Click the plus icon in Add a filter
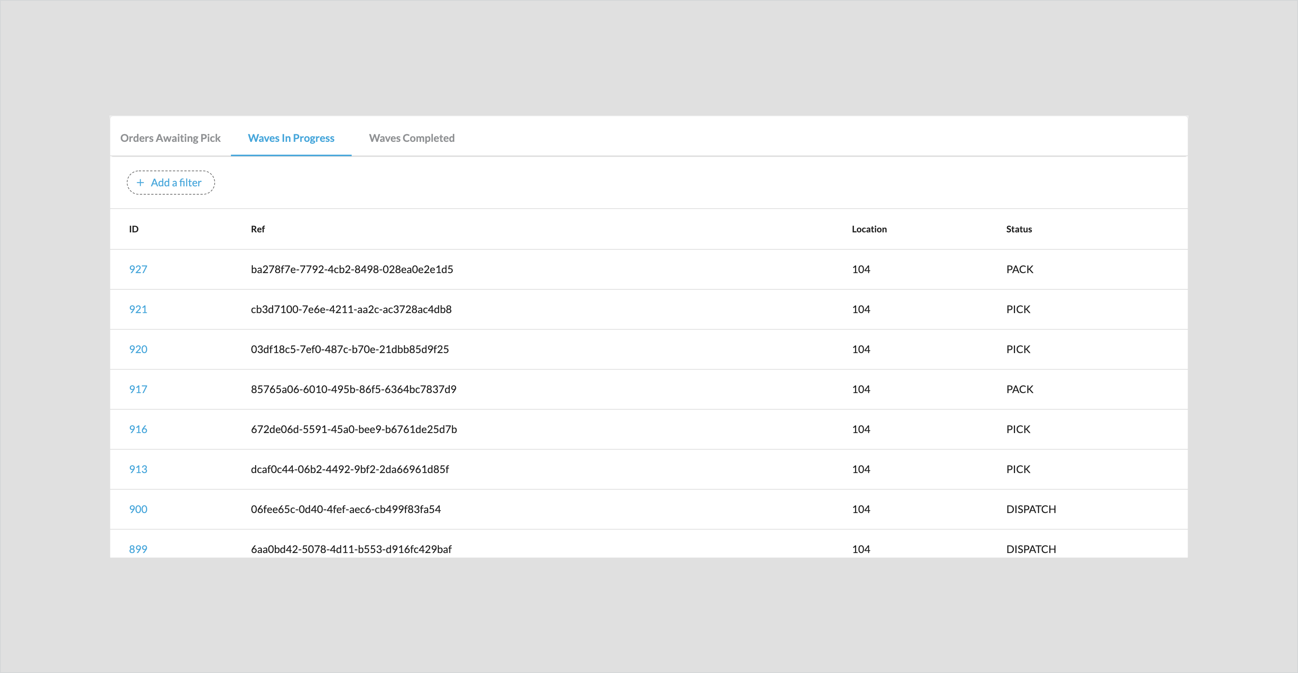The image size is (1298, 673). [x=141, y=183]
